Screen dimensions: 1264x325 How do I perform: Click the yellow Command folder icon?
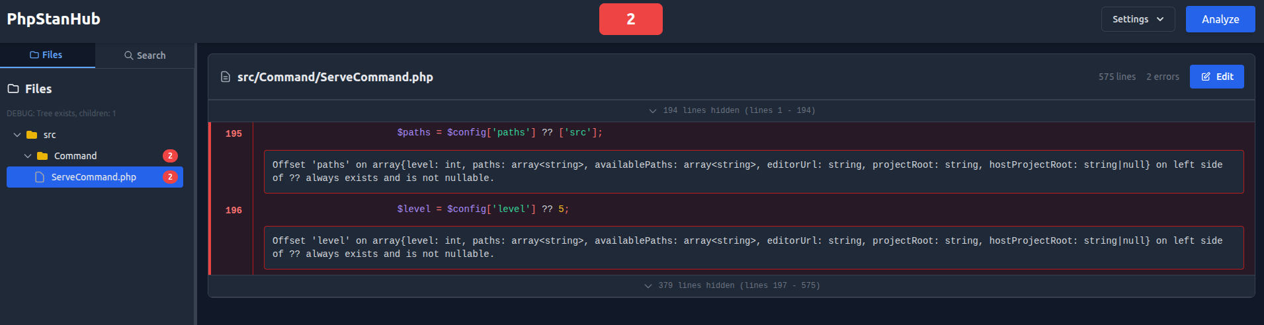42,156
